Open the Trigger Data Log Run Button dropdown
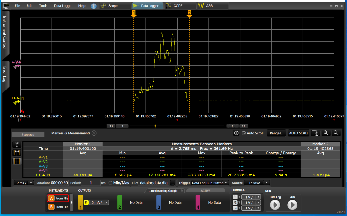 point(226,183)
